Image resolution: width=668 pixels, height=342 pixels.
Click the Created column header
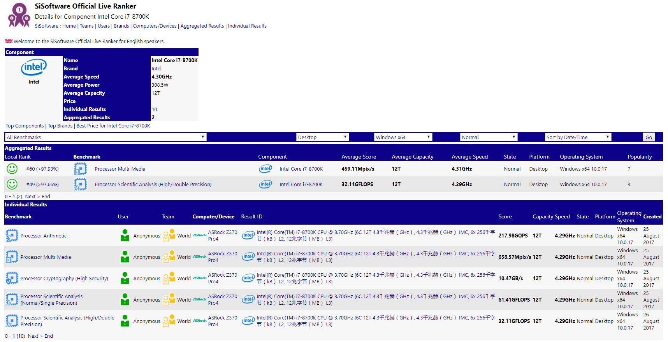click(x=652, y=217)
